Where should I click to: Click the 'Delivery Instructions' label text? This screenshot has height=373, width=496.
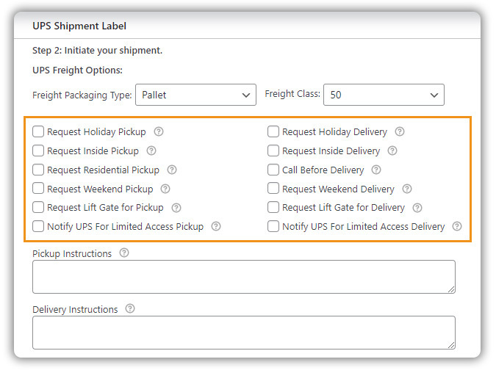coord(75,309)
